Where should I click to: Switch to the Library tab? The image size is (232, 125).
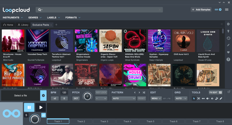(23, 25)
